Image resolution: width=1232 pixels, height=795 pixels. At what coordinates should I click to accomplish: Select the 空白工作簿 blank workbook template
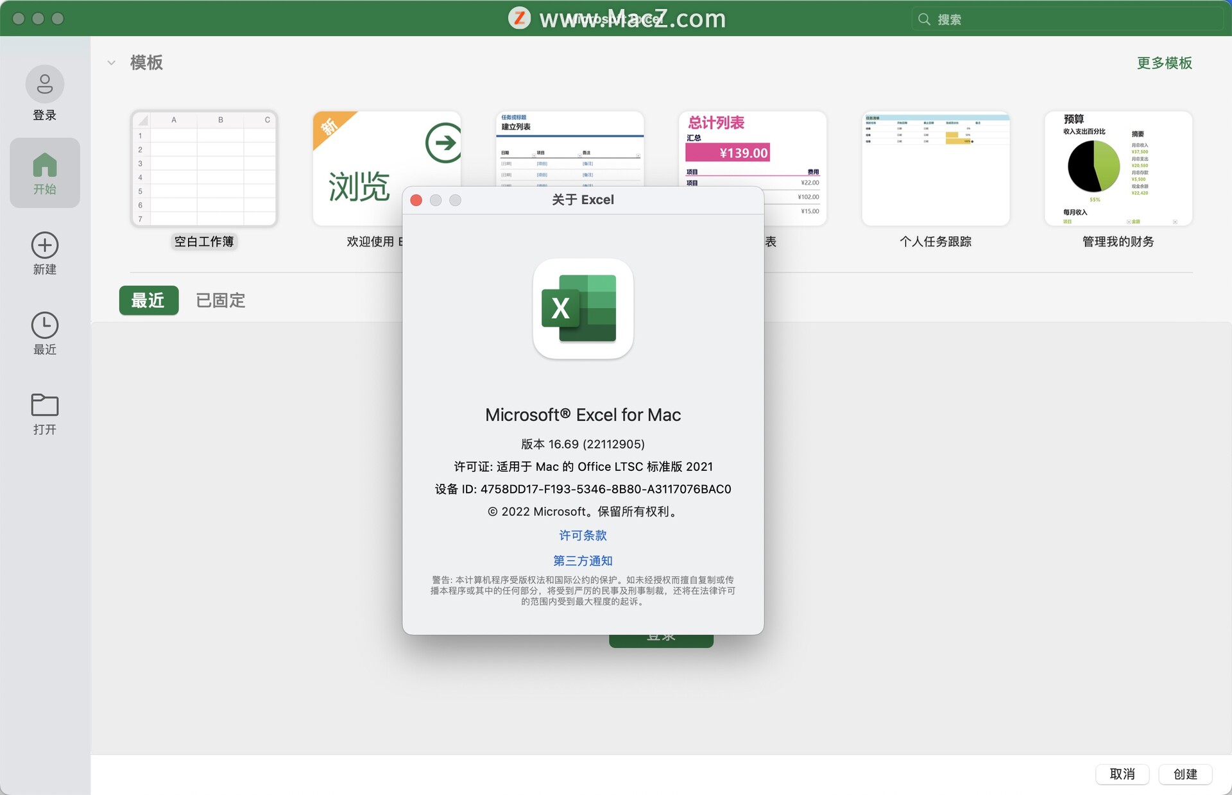[203, 168]
